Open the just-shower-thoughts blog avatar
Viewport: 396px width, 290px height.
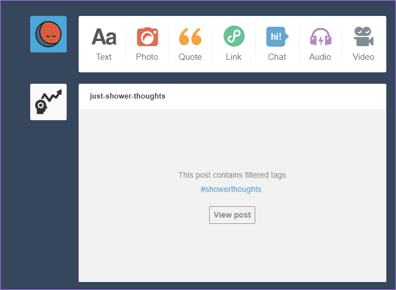(x=48, y=102)
